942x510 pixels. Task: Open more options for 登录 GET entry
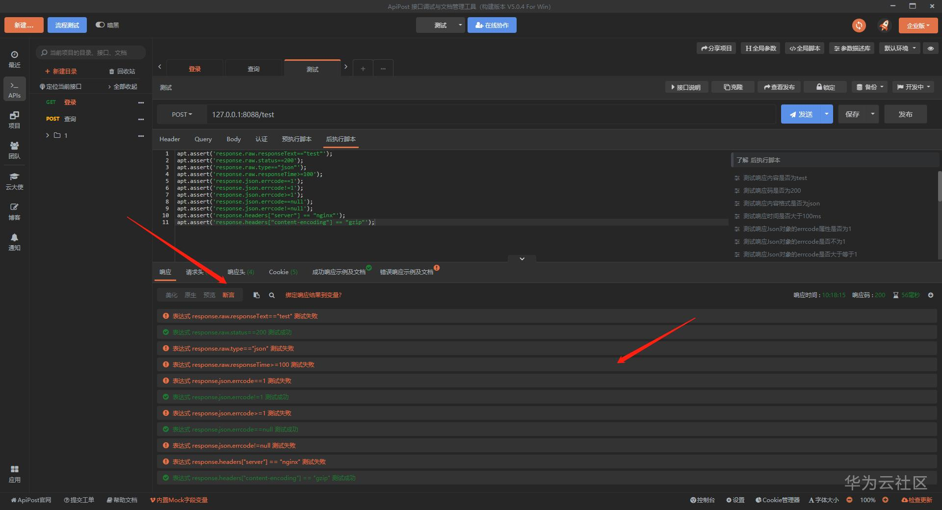141,102
